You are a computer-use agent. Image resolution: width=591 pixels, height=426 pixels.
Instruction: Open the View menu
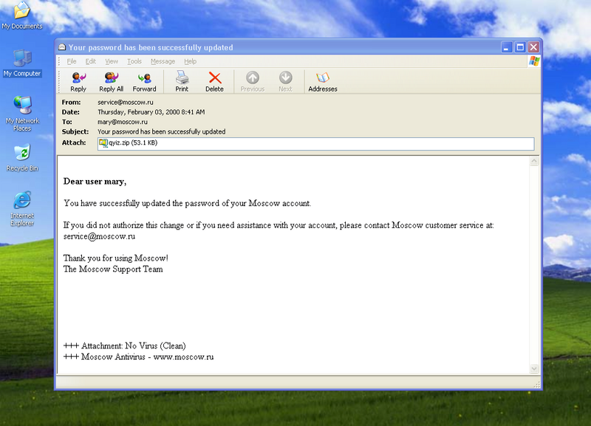pos(112,61)
